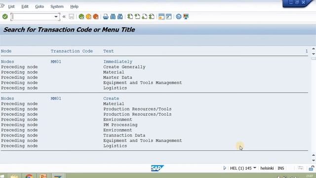The image size is (316, 178).
Task: Open the HEL (1) 145 system dropdown
Action: coord(243,168)
